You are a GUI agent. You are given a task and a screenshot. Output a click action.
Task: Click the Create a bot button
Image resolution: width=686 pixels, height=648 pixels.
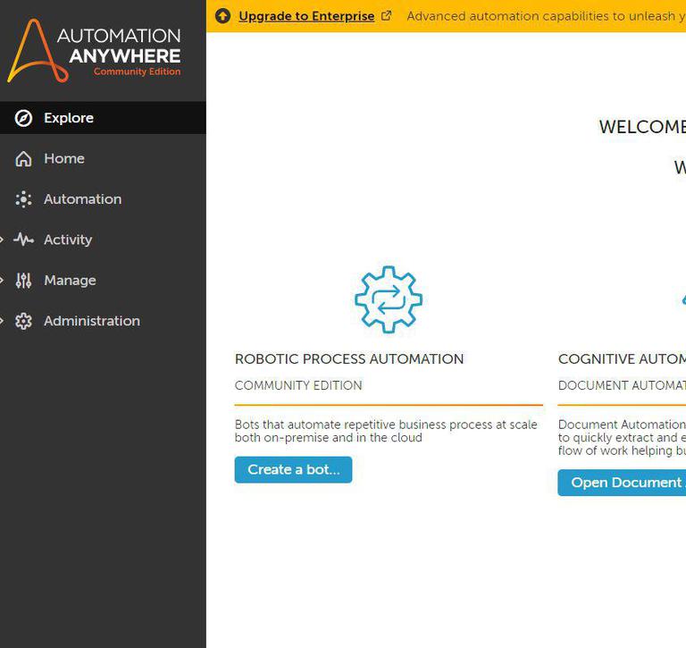click(x=293, y=469)
